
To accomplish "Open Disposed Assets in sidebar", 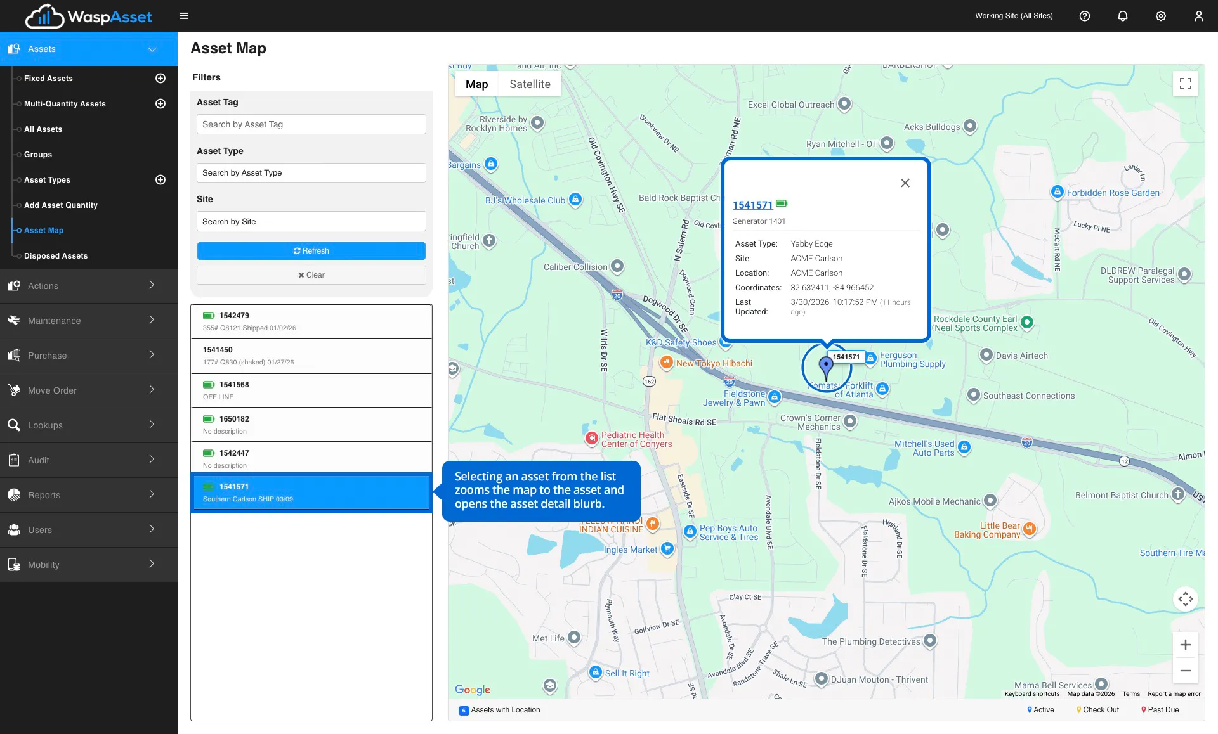I will click(x=56, y=256).
